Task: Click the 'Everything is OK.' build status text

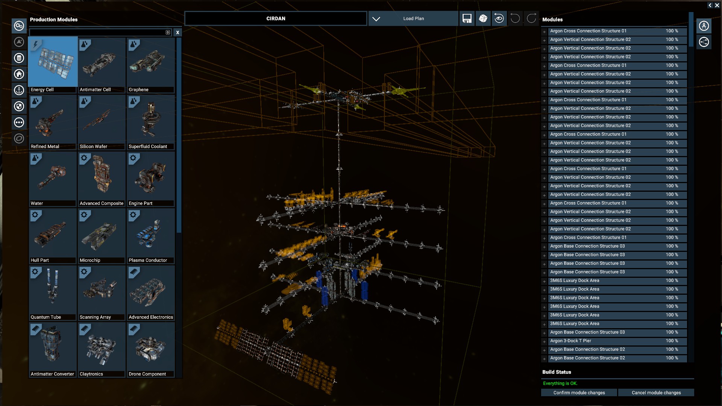Action: (x=560, y=383)
